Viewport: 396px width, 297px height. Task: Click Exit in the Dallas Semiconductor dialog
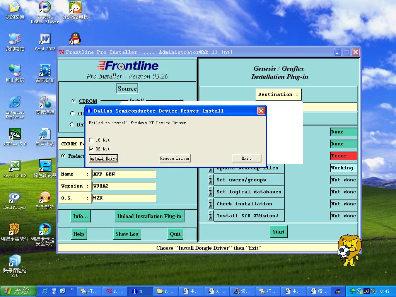246,158
